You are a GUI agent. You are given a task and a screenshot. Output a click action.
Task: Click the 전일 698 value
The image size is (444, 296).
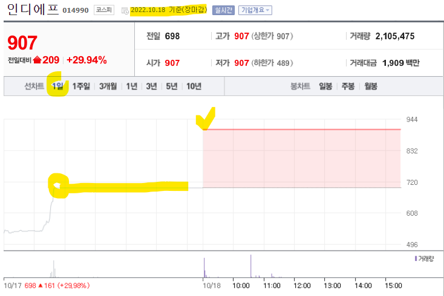click(x=172, y=36)
